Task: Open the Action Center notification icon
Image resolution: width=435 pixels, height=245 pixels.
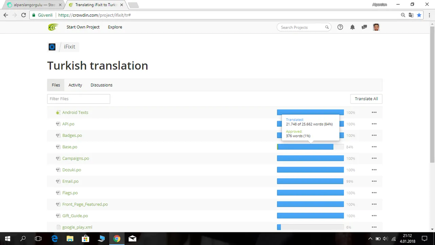Action: [424, 239]
